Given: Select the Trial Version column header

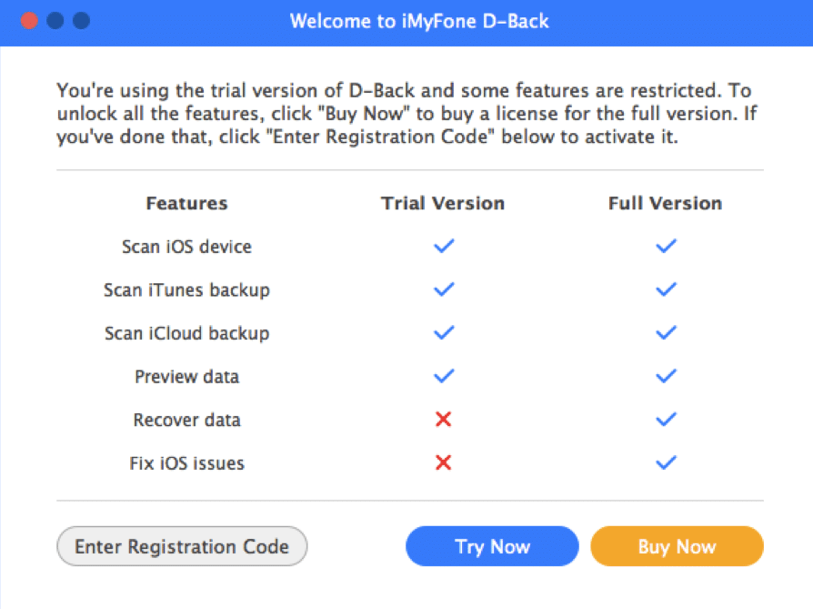Looking at the screenshot, I should tap(443, 203).
